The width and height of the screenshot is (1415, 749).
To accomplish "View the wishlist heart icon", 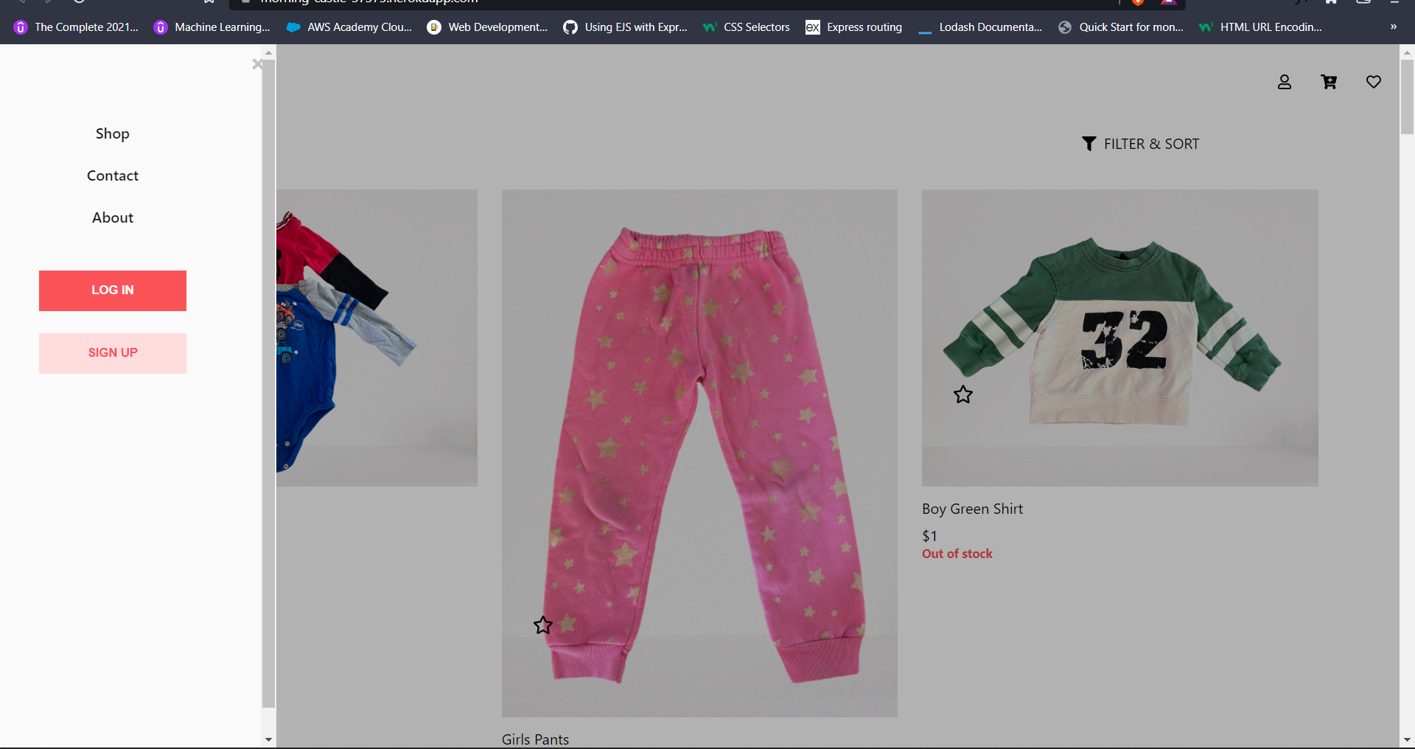I will [x=1374, y=82].
